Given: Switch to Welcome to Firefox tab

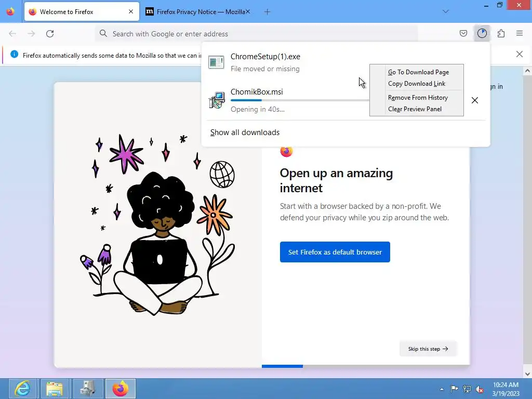Looking at the screenshot, I should pos(82,11).
